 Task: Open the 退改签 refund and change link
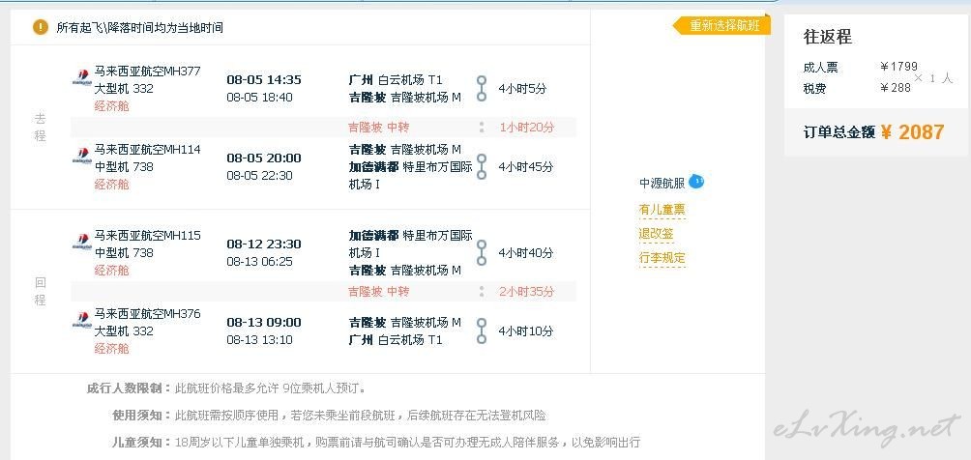coord(657,234)
